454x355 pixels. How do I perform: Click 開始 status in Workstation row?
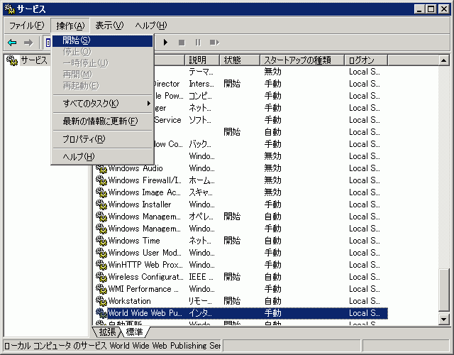click(232, 301)
